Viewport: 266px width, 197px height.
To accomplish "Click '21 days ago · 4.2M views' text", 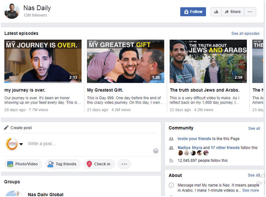I will [109, 110].
